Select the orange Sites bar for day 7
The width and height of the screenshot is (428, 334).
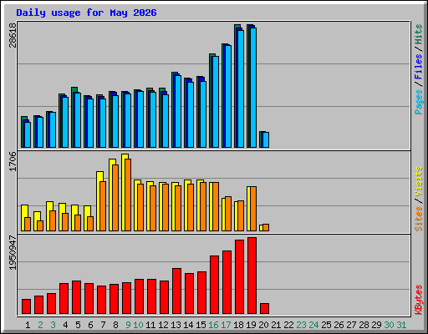[103, 206]
